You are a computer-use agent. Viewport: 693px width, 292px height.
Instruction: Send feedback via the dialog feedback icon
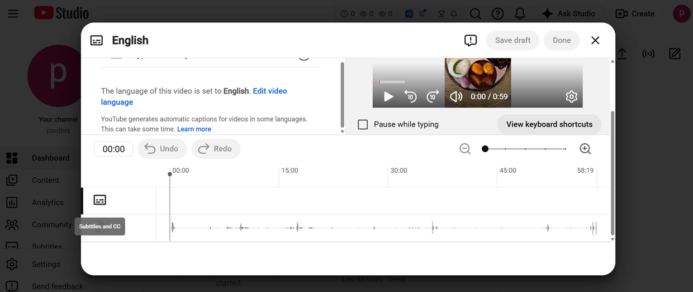471,40
